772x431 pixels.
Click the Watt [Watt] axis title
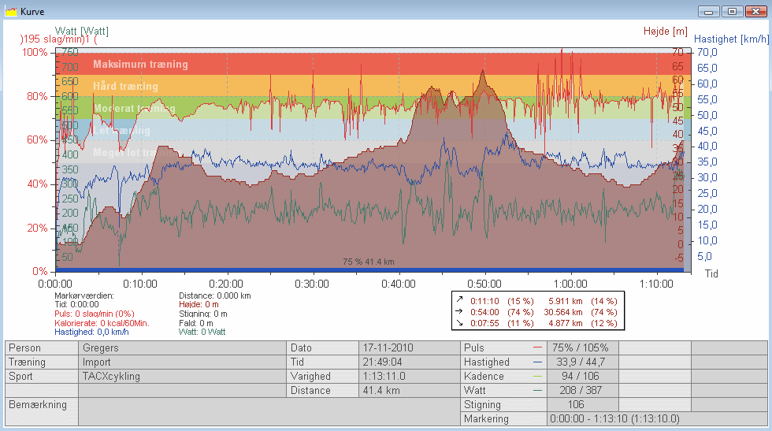tap(82, 31)
